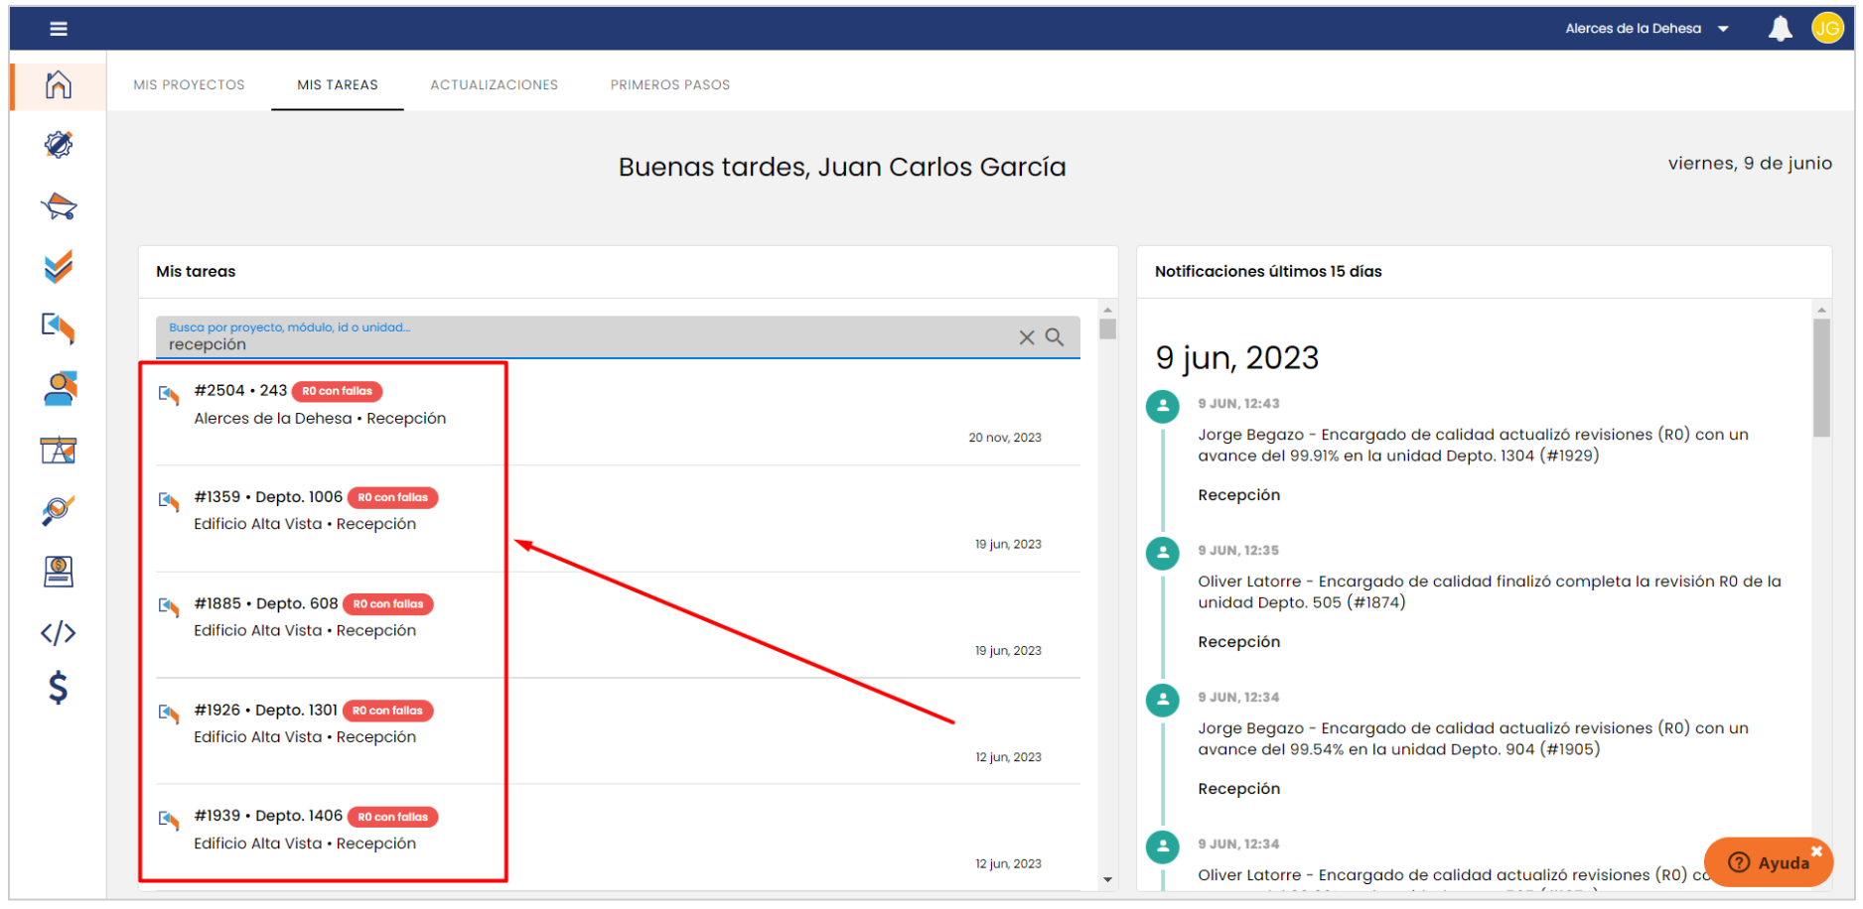Click the notifications bell icon

[x=1780, y=29]
